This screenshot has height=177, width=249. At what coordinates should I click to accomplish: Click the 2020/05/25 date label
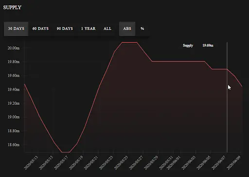(121, 162)
